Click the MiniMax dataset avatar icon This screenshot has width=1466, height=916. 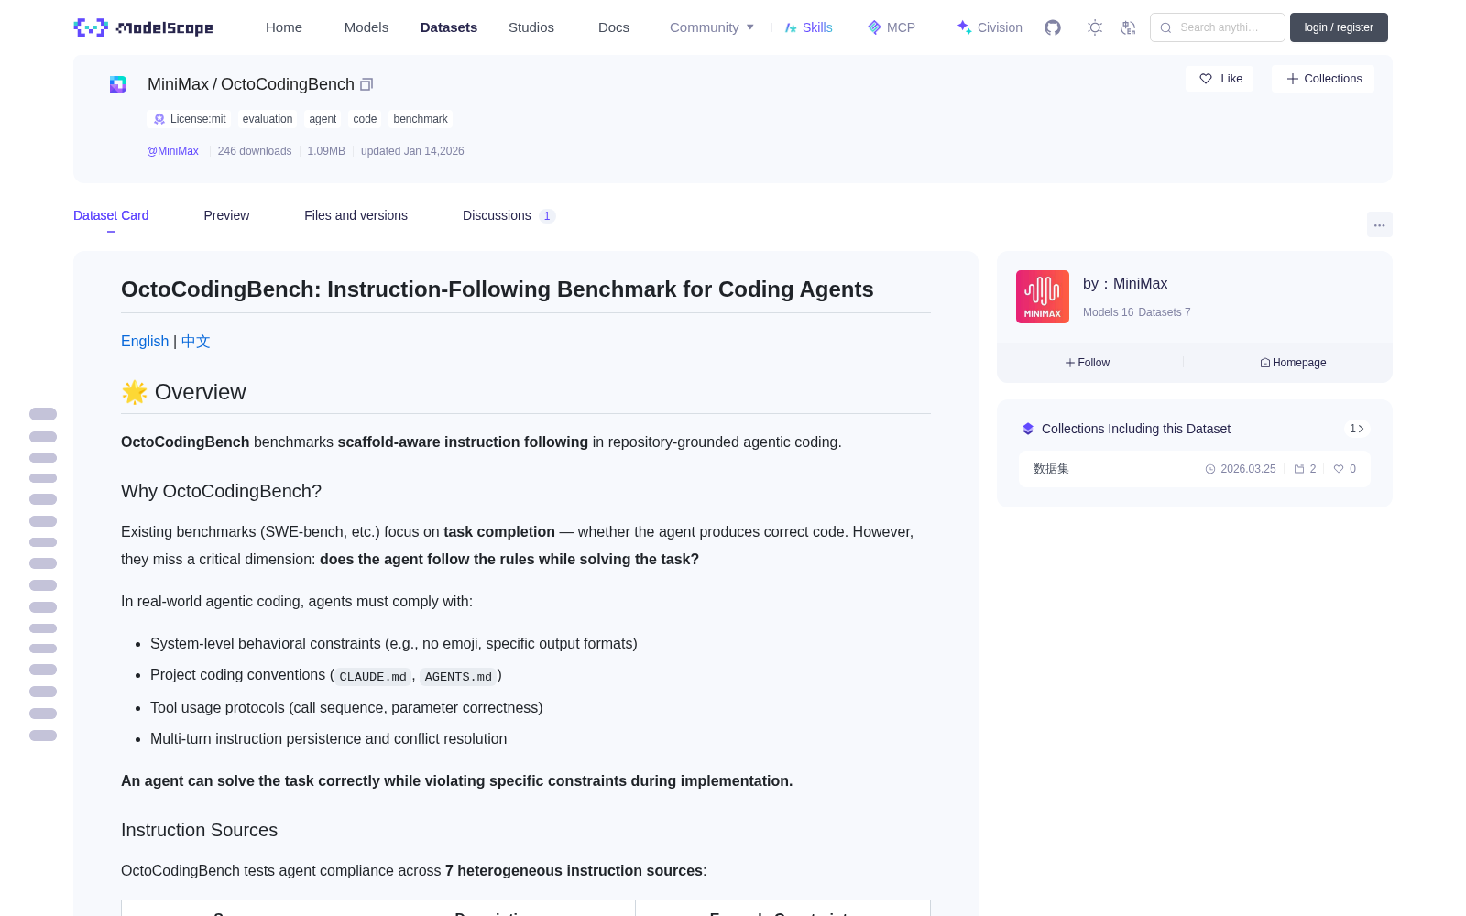pyautogui.click(x=118, y=84)
